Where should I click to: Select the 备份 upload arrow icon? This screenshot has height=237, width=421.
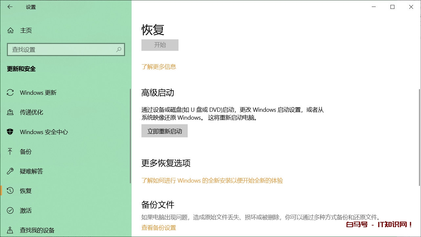[10, 152]
